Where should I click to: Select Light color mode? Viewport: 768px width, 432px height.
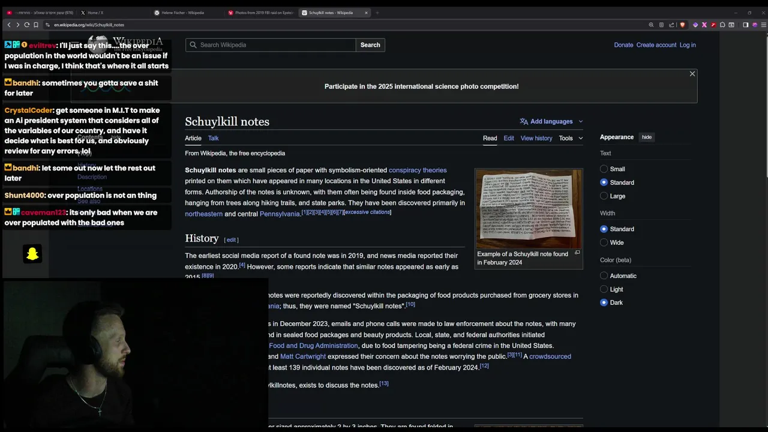604,289
